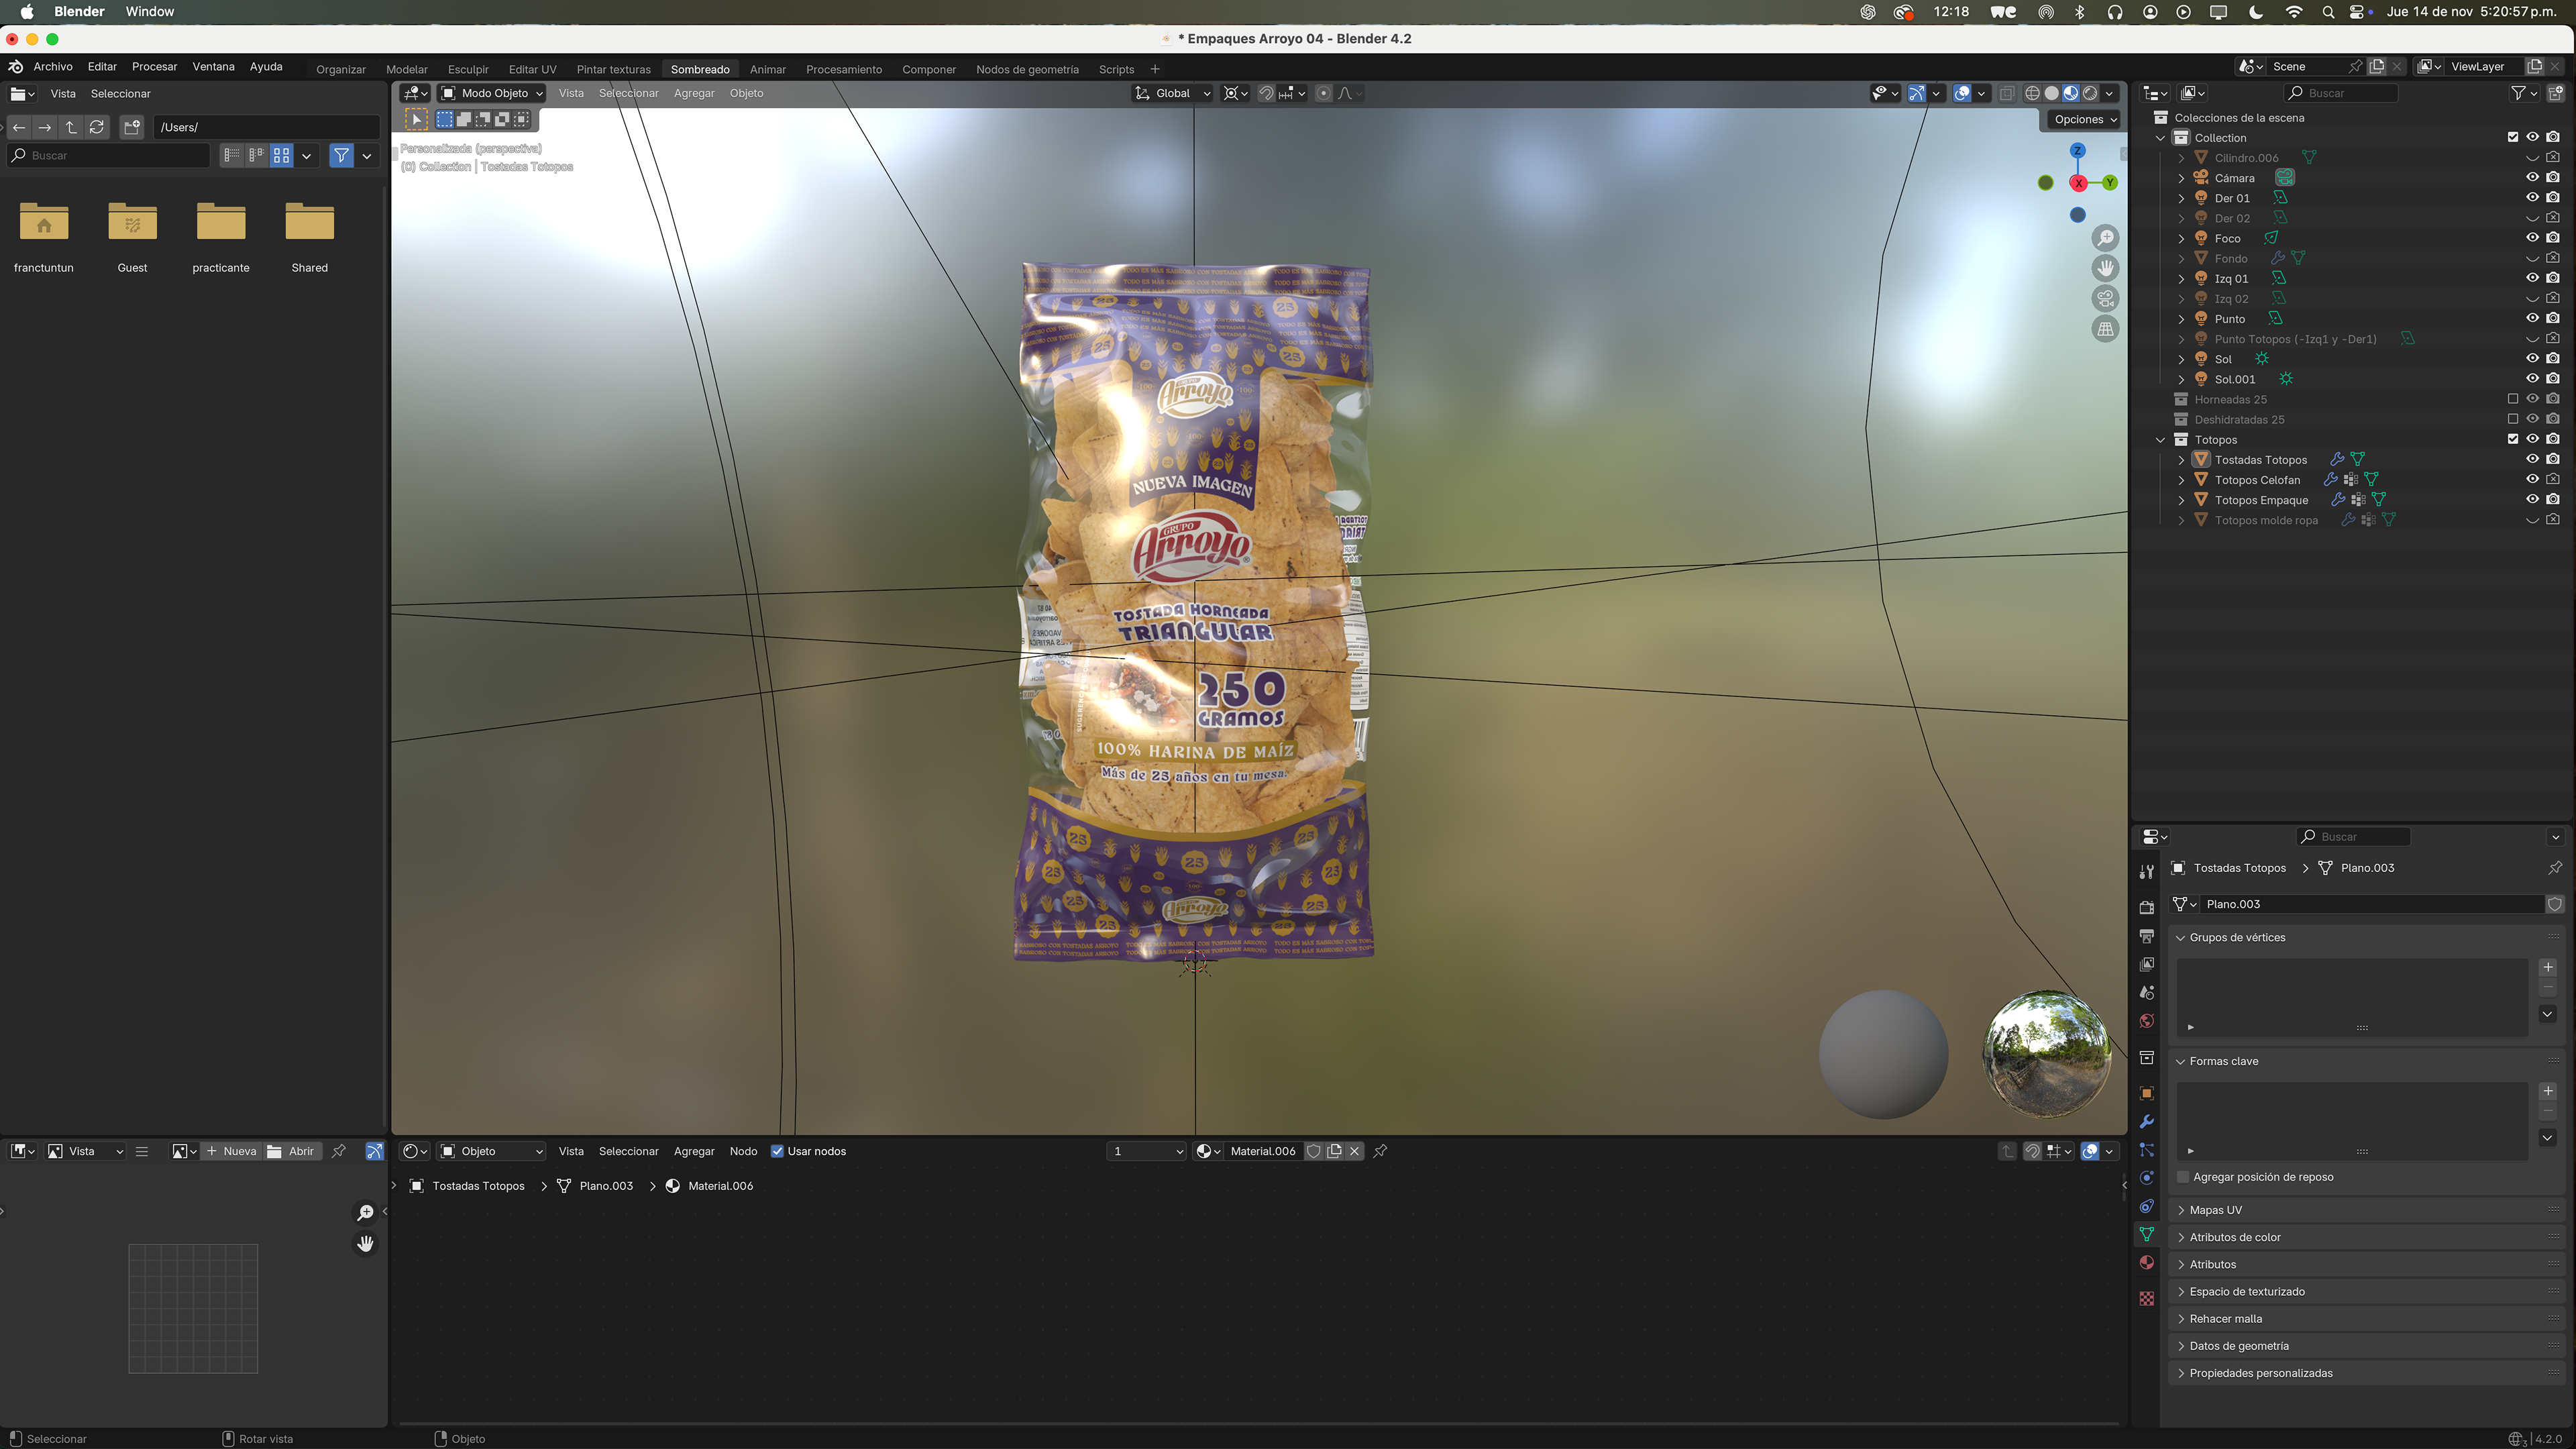Open the Texture properties checker icon
This screenshot has height=1449, width=2576.
point(2146,1298)
